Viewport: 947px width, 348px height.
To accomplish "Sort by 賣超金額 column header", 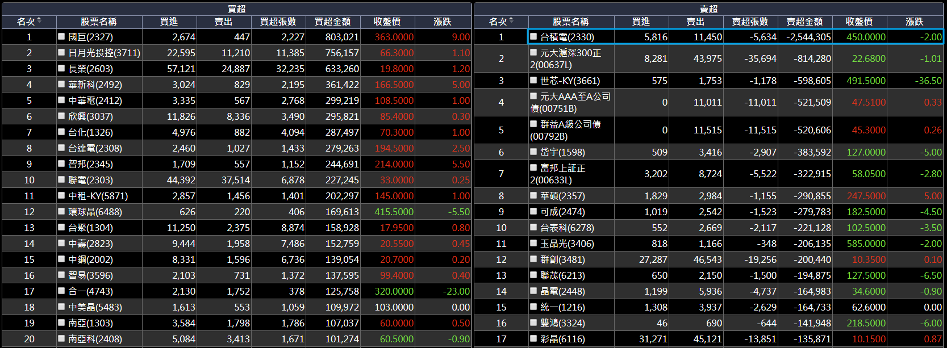I will coord(805,22).
